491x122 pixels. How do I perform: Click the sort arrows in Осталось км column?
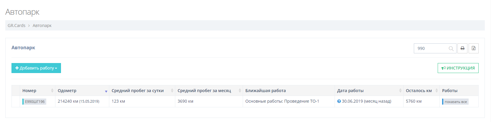click(437, 91)
